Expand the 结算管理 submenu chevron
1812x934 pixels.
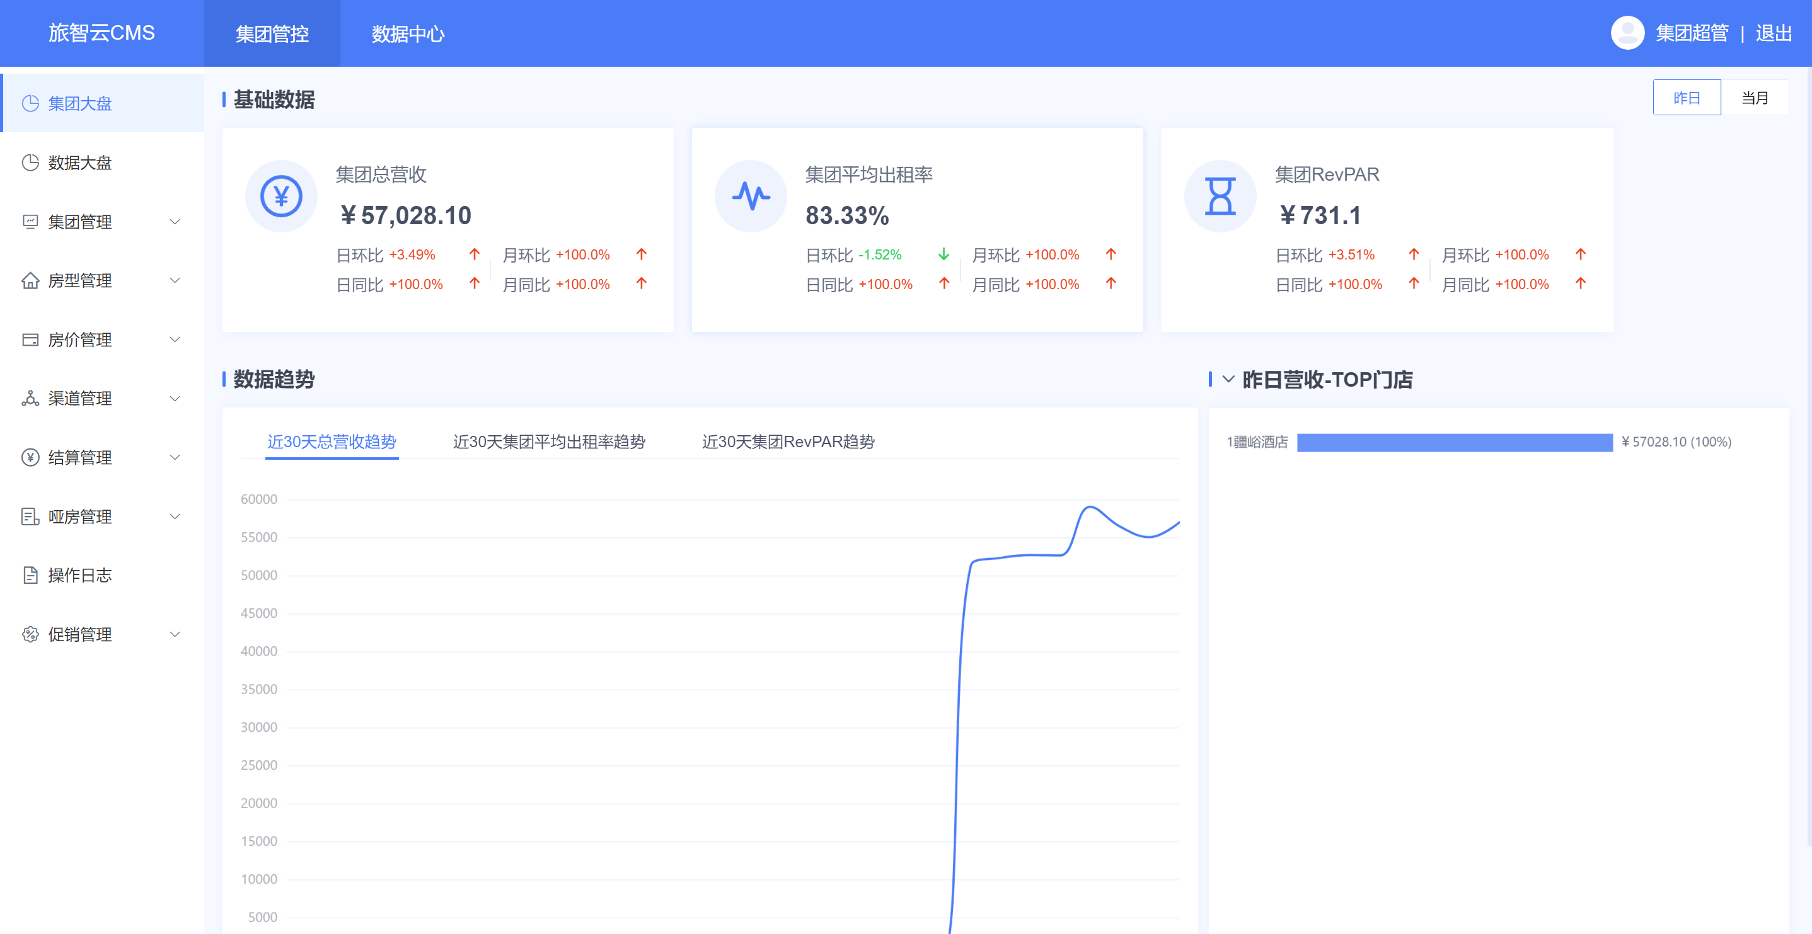pos(175,457)
